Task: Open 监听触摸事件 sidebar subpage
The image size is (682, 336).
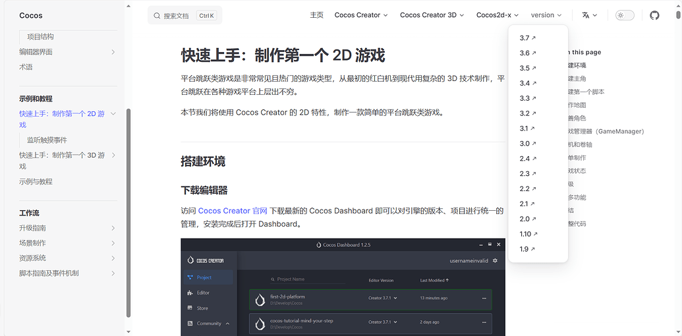Action: pos(47,140)
